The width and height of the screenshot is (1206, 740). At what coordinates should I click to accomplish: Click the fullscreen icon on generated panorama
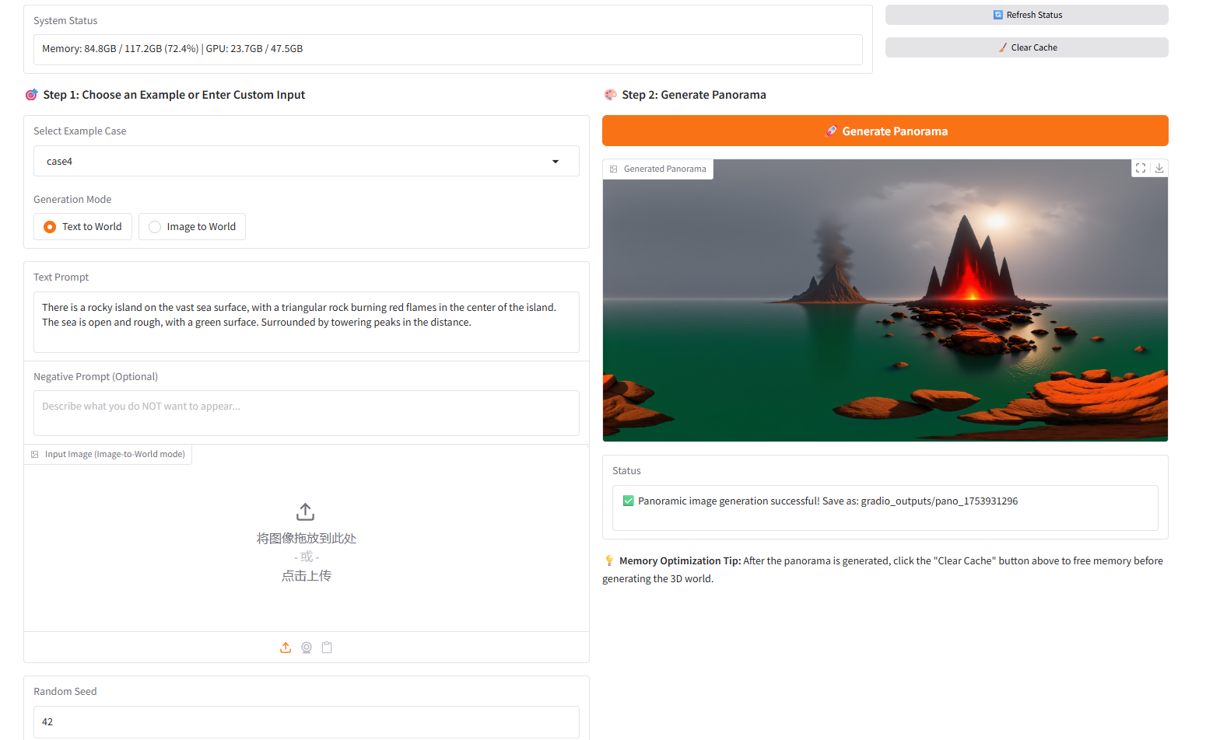click(1140, 168)
